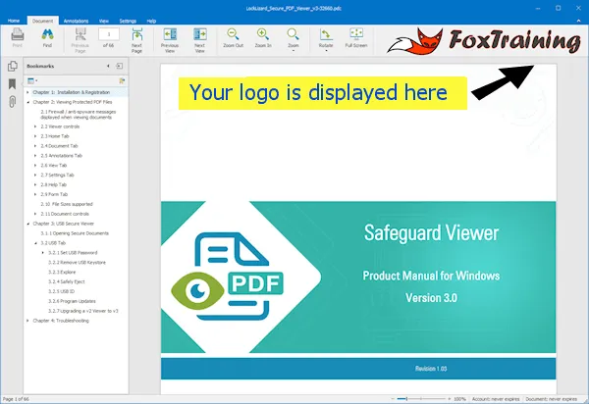Collapse the ribbon with the chevron
This screenshot has width=589, height=404.
578,21
